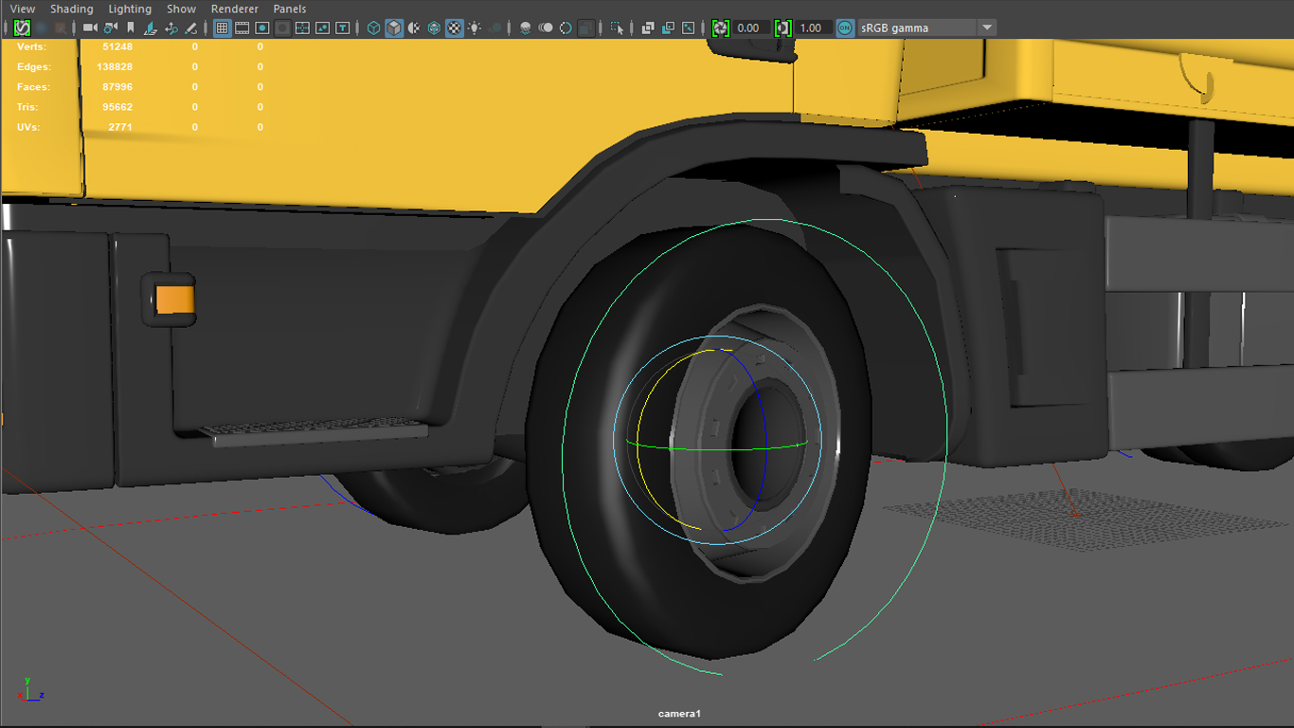1294x728 pixels.
Task: Toggle the viewport grid display
Action: click(222, 28)
